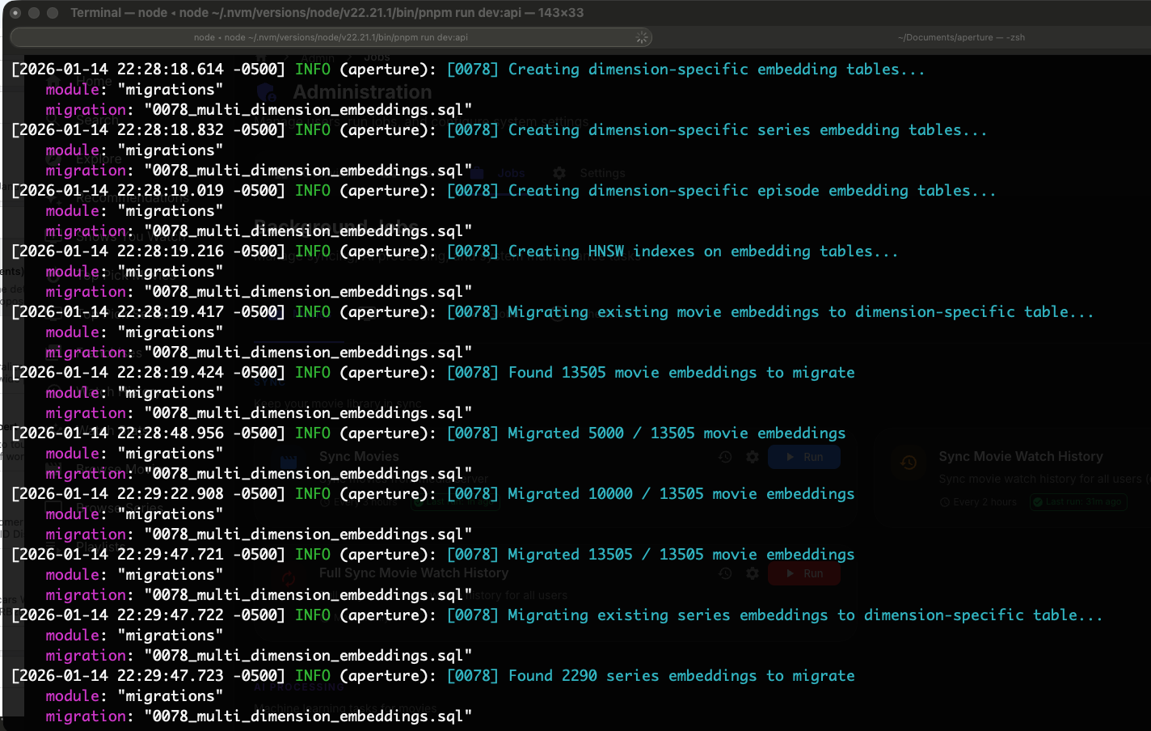Click the busy spinner in the node tab
This screenshot has width=1151, height=731.
click(x=642, y=37)
